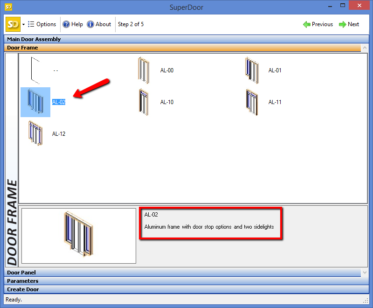The width and height of the screenshot is (373, 308).
Task: Open the Parameters section
Action: click(186, 281)
